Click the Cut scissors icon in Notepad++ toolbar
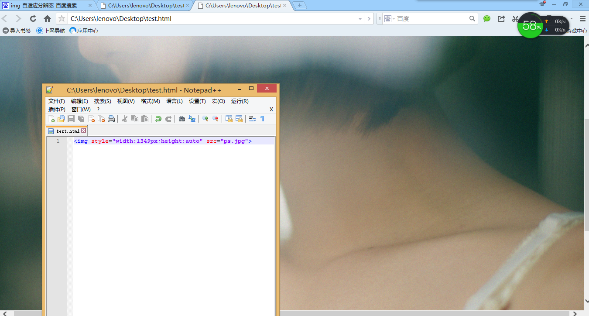Image resolution: width=589 pixels, height=316 pixels. [x=124, y=119]
